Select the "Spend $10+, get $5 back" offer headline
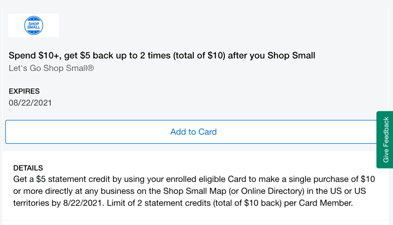Viewport: 393px width, 225px height. (162, 56)
